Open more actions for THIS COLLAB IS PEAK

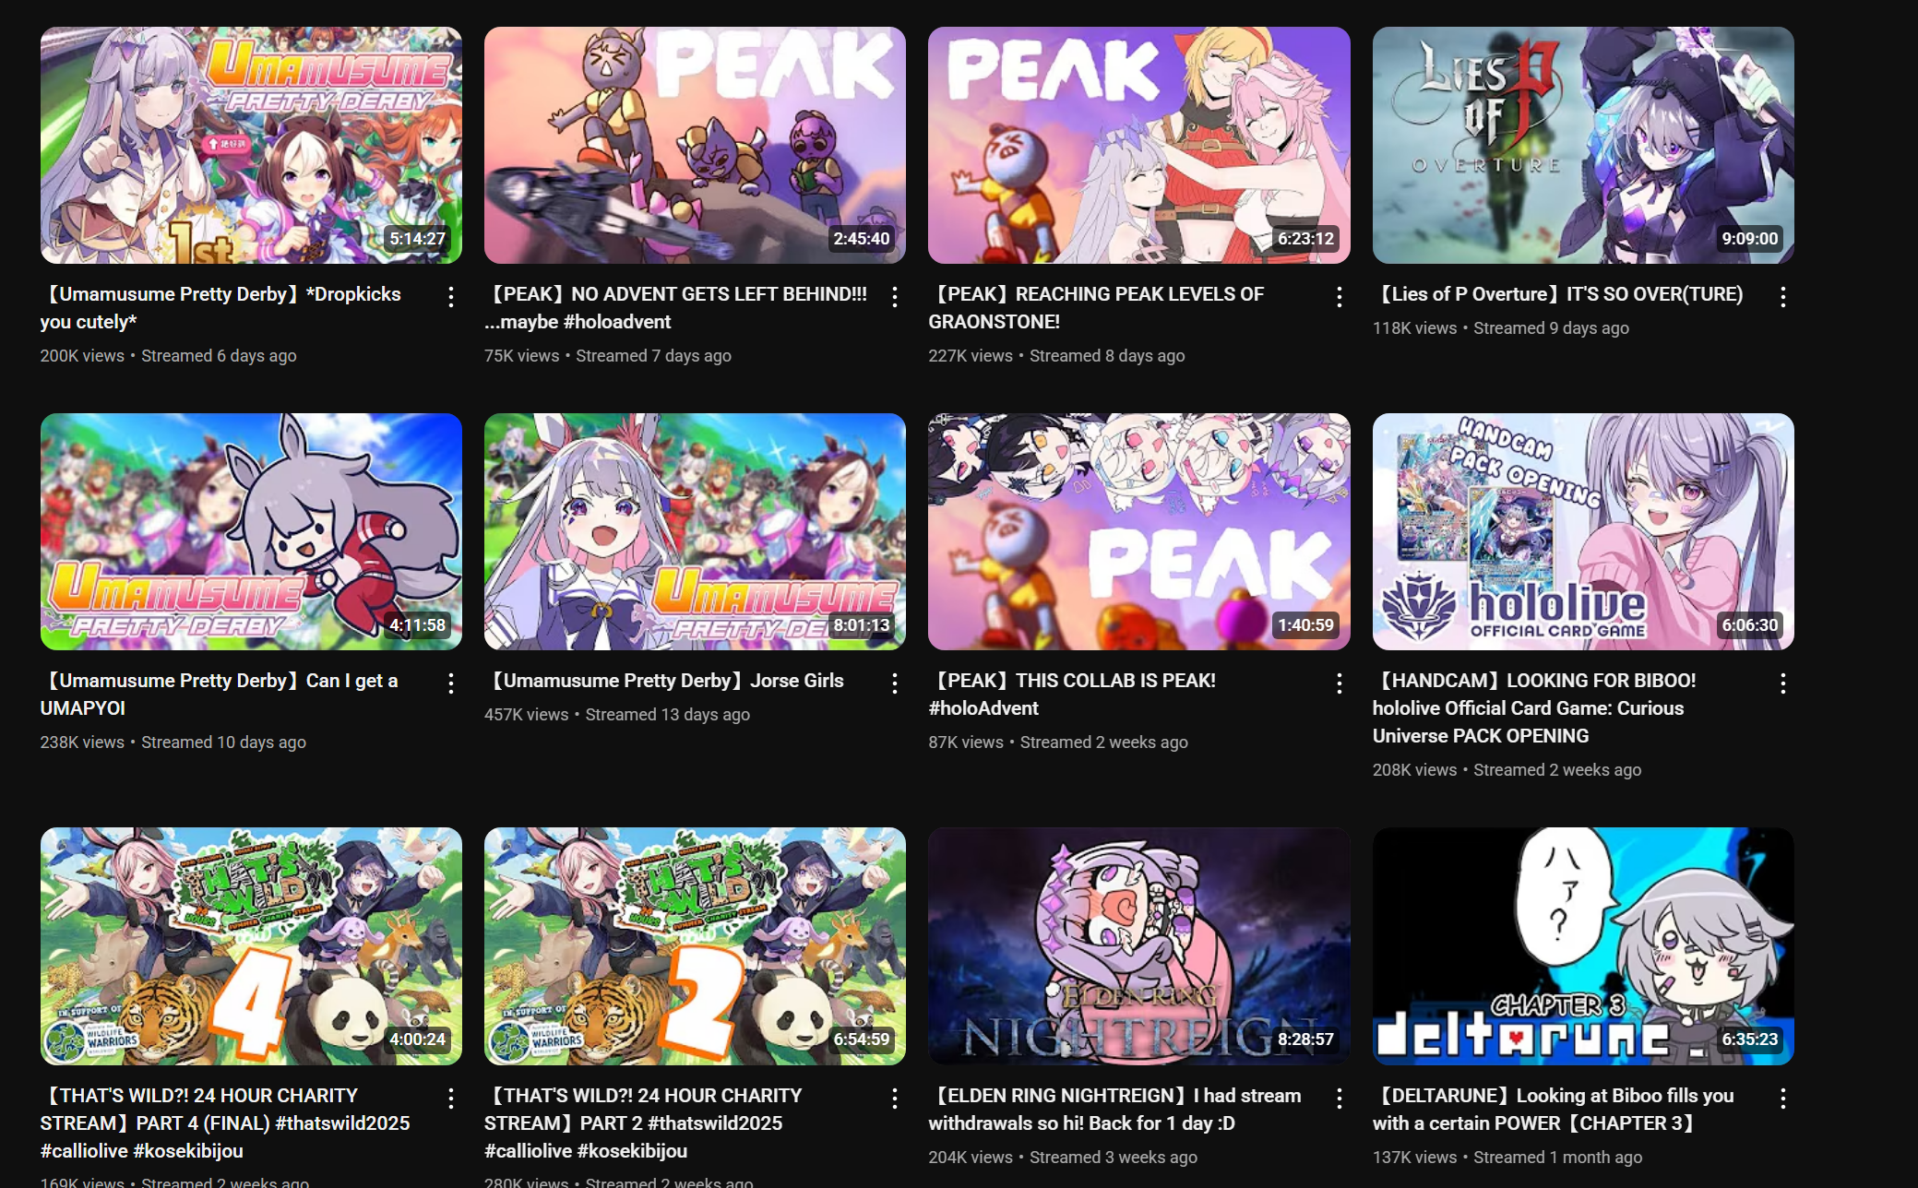point(1339,683)
